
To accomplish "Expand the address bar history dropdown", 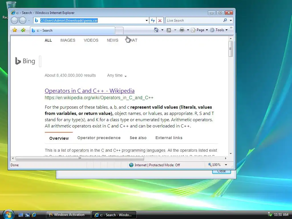I will 147,21.
